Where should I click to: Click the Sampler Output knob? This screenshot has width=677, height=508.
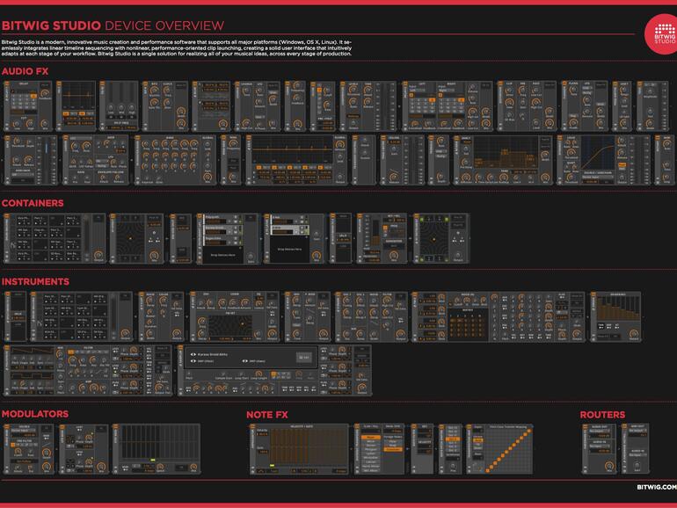[x=362, y=387]
